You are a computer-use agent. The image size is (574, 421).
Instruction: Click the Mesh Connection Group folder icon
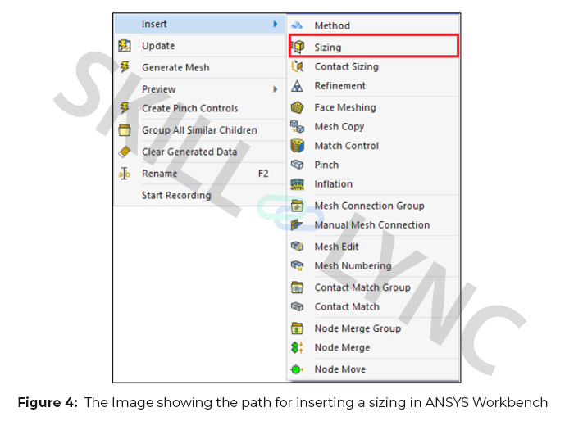[297, 206]
